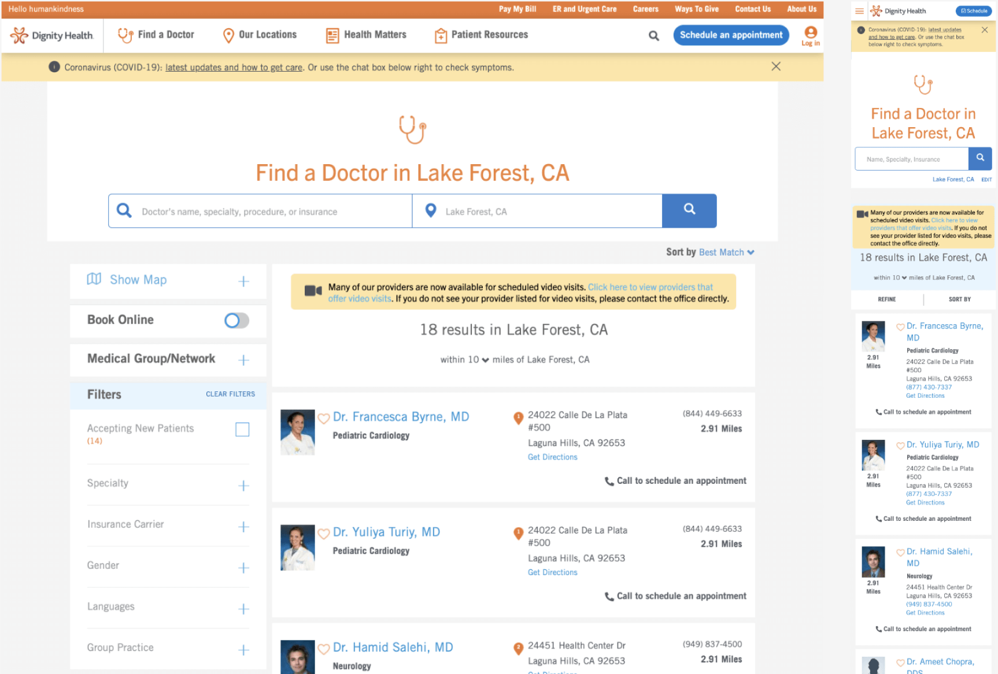Open mobile within 10 miles dropdown
The image size is (998, 674).
(x=899, y=277)
